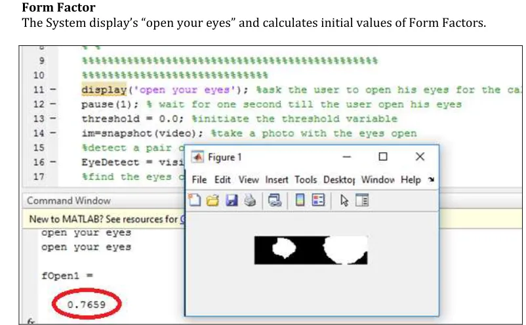This screenshot has height=325, width=526.
Task: Click the value 0.7659 in Command Window
Action: point(87,305)
